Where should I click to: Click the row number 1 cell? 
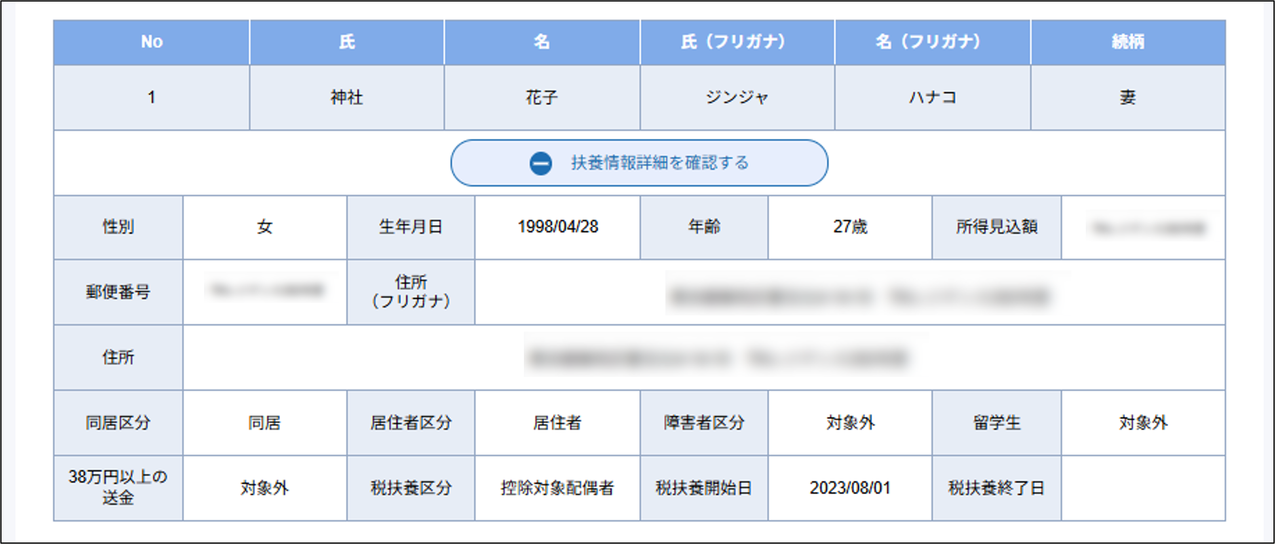pos(152,97)
